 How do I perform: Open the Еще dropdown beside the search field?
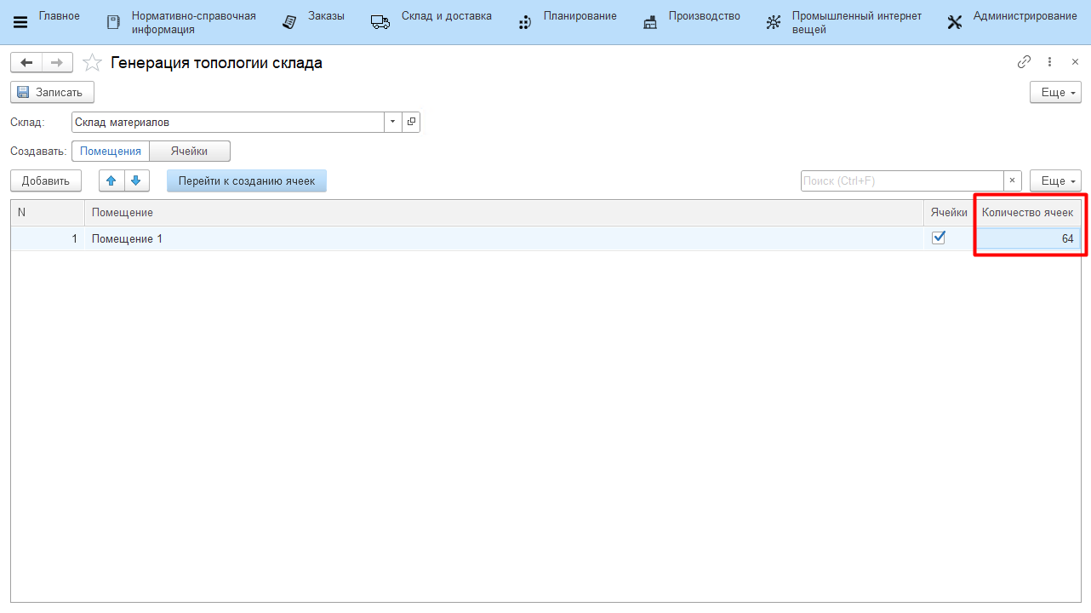pos(1055,180)
